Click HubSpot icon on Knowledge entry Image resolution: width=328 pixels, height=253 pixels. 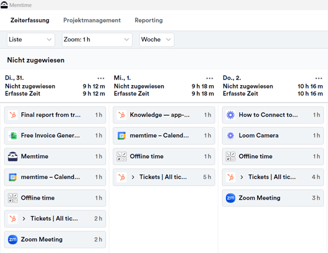pyautogui.click(x=122, y=115)
